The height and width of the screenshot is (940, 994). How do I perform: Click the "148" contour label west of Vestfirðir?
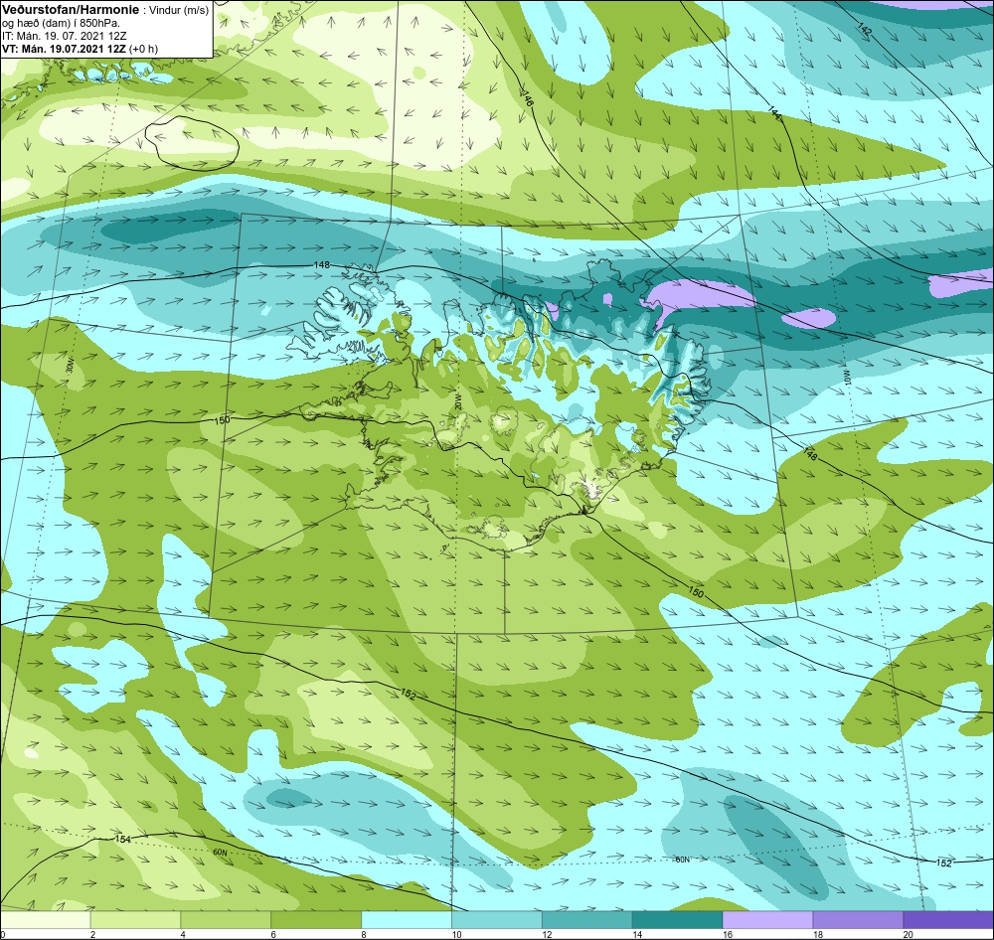pyautogui.click(x=322, y=265)
